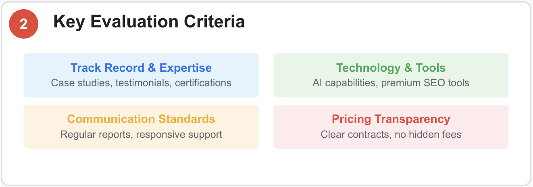The image size is (533, 187).
Task: Click the clear contracts, no hidden fees line
Action: 391,134
